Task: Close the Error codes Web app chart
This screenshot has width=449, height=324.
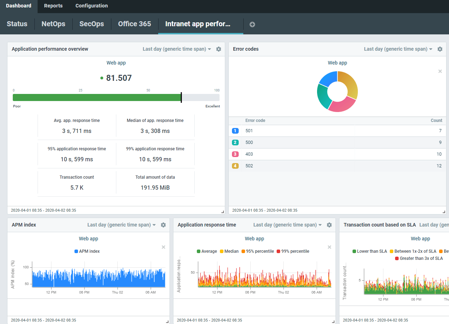Action: click(x=440, y=71)
